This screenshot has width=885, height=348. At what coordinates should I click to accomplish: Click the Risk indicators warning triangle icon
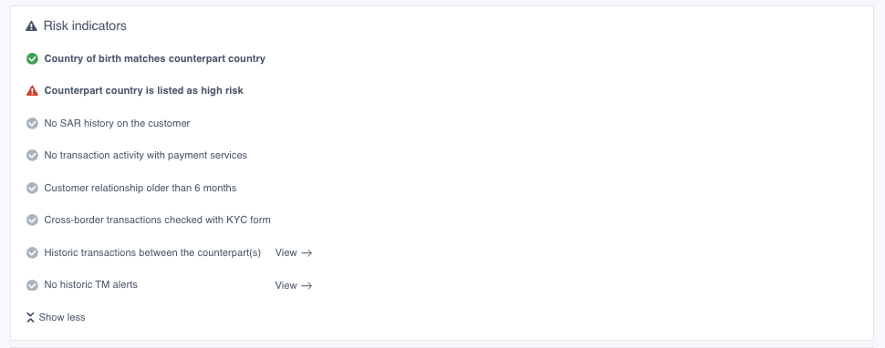tap(32, 26)
